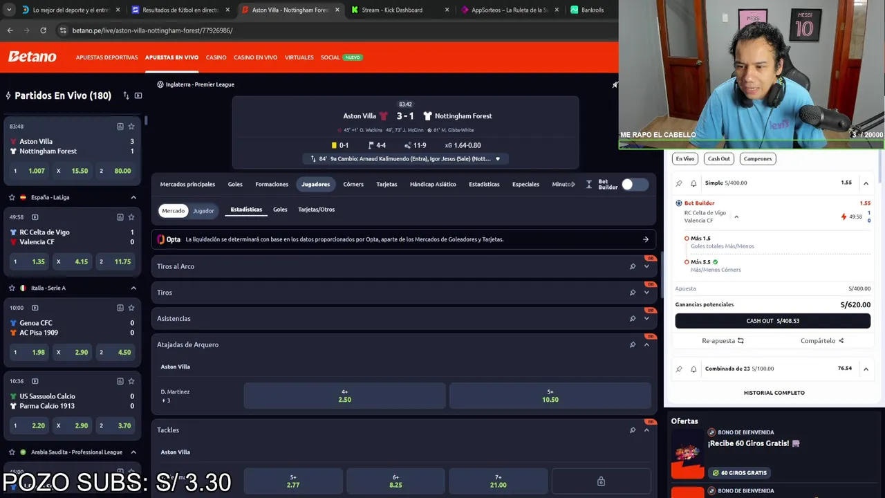Switch to the Hándicap Asiático tab
Image resolution: width=885 pixels, height=498 pixels.
click(433, 184)
